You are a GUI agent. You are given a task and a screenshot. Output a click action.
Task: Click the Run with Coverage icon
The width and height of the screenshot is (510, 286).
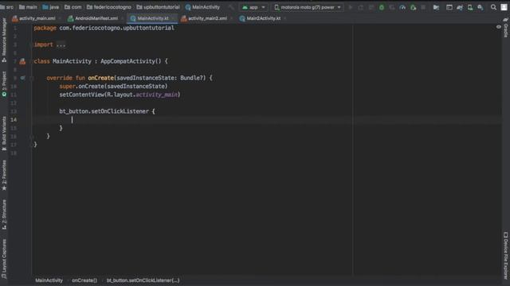click(392, 7)
